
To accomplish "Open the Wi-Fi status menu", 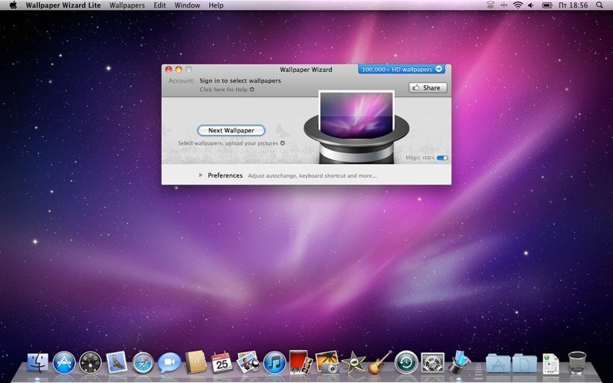I will 518,5.
